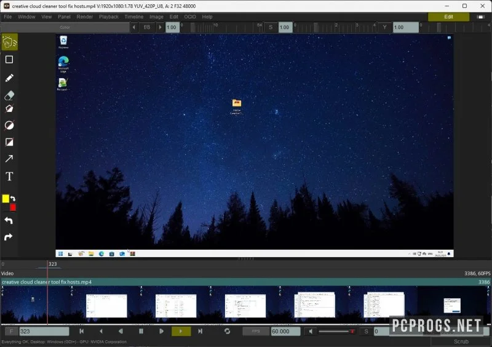Open the View menu
Image resolution: width=492 pixels, height=347 pixels.
coord(47,17)
